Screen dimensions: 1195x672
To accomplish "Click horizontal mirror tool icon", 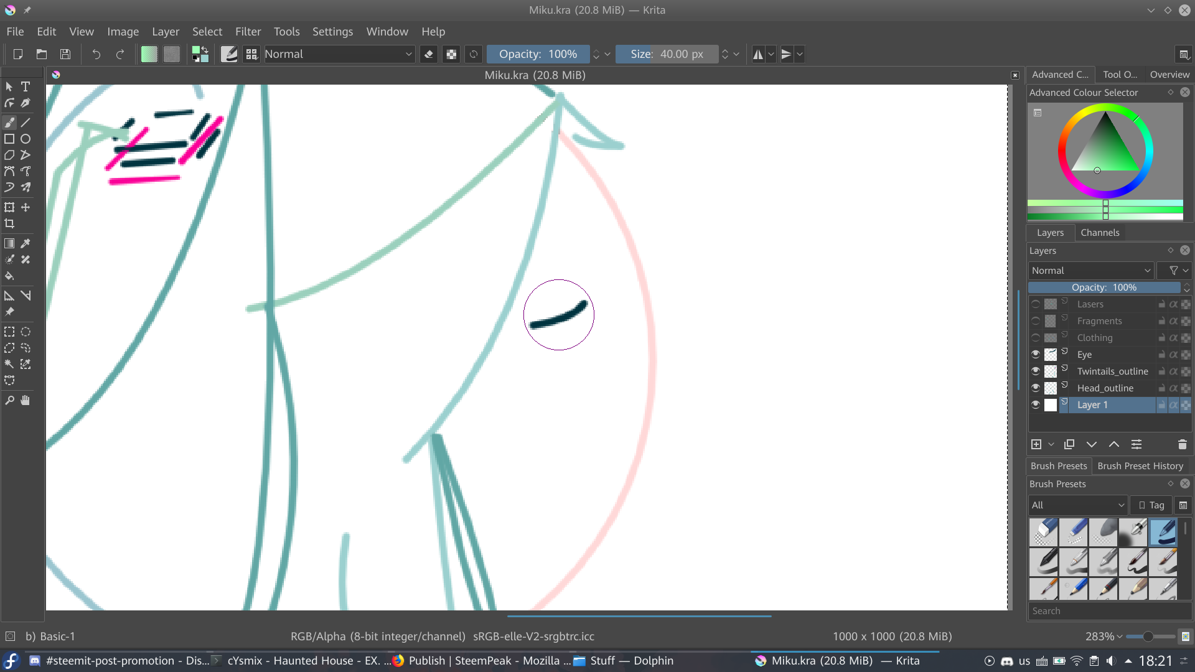I will 757,54.
